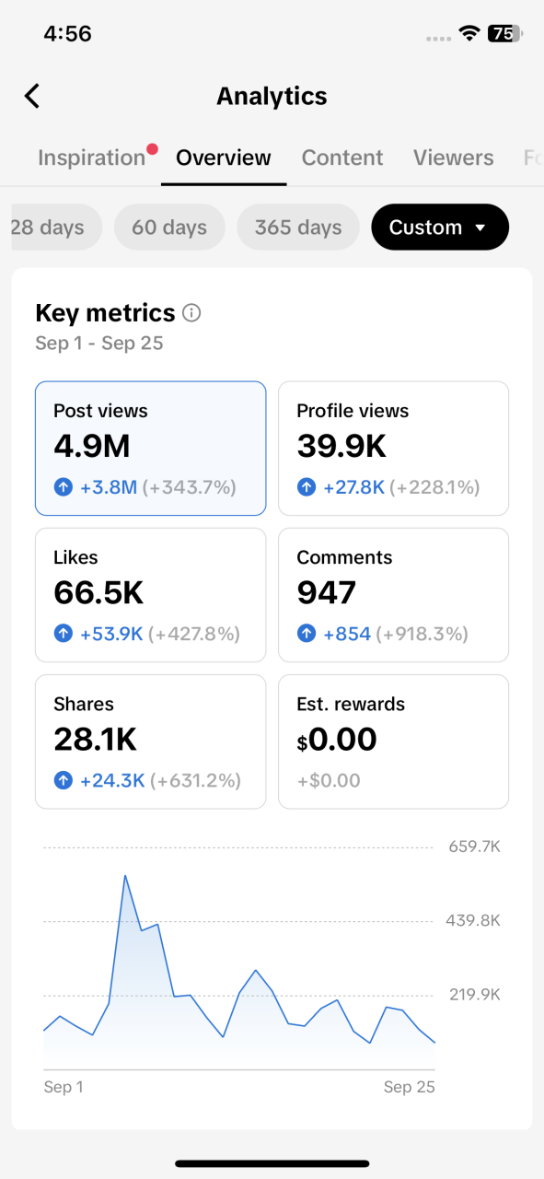
Task: Tap the battery indicator showing 75
Action: click(x=505, y=34)
